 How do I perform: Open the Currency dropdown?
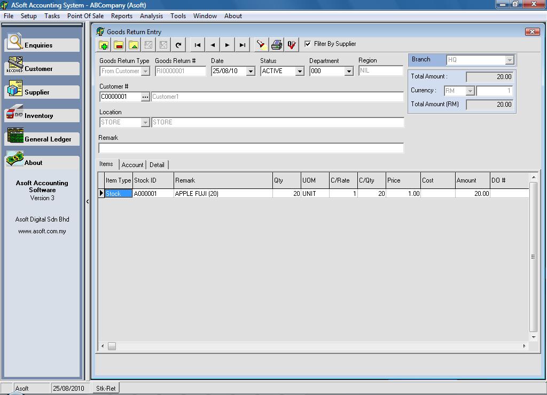[x=470, y=91]
